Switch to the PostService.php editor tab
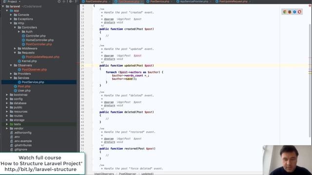312x175 pixels. [159, 1]
